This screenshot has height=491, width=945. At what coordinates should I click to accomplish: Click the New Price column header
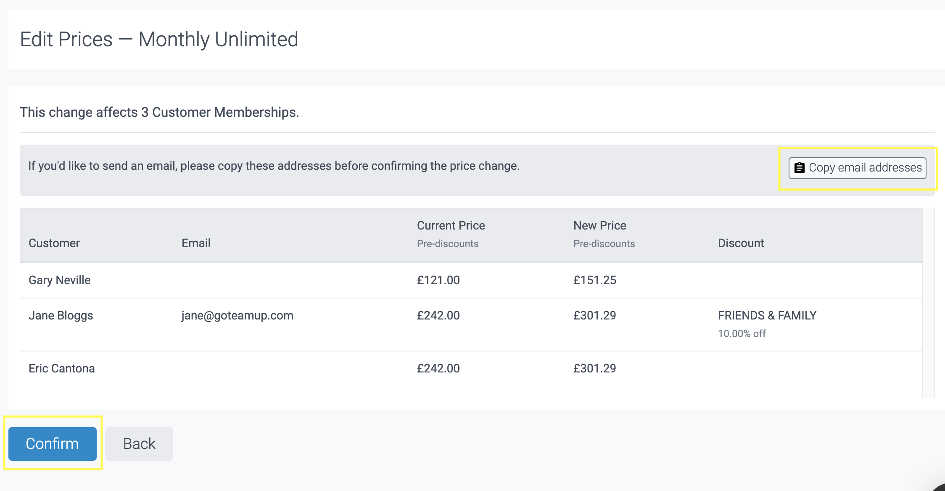point(599,226)
